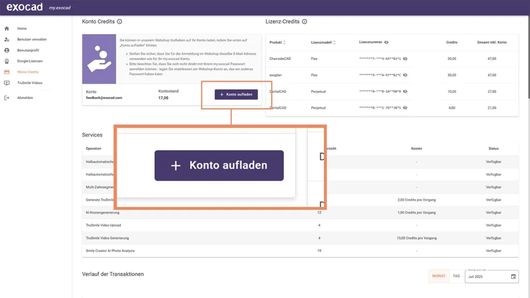This screenshot has width=530, height=298.
Task: Unhide the Lizenznummer column header values
Action: pos(387,42)
